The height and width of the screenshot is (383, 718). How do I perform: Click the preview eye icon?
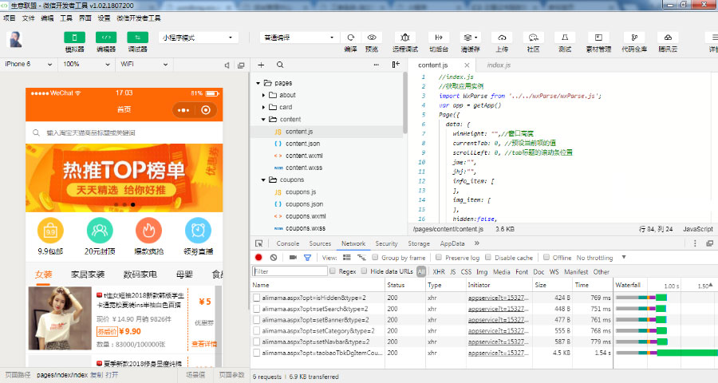point(372,38)
